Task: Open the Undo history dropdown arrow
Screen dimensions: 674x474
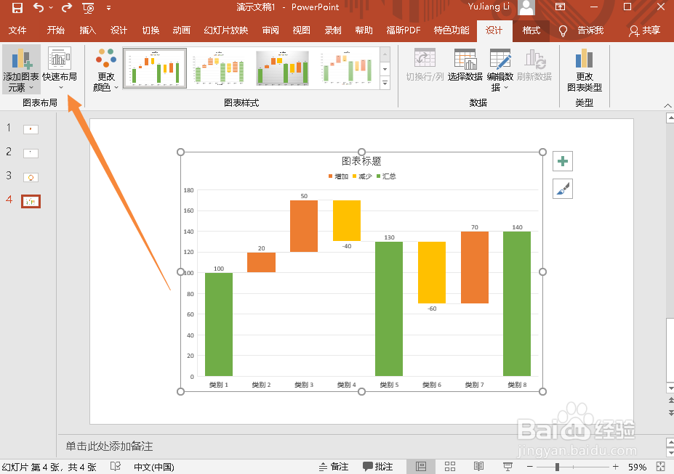Action: click(x=51, y=8)
